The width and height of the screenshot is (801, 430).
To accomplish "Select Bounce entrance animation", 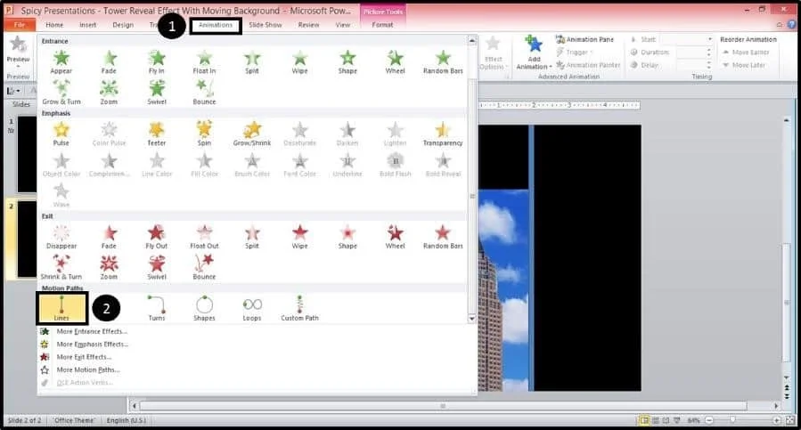I will coord(204,93).
